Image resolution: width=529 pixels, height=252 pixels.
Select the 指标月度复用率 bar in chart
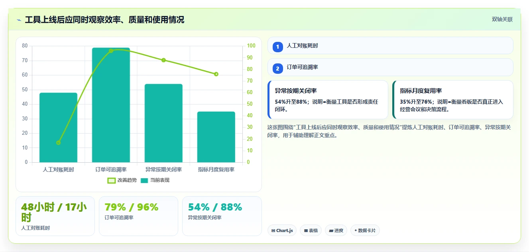(x=216, y=137)
